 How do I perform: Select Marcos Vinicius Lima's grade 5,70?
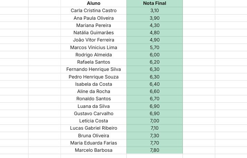coord(155,47)
